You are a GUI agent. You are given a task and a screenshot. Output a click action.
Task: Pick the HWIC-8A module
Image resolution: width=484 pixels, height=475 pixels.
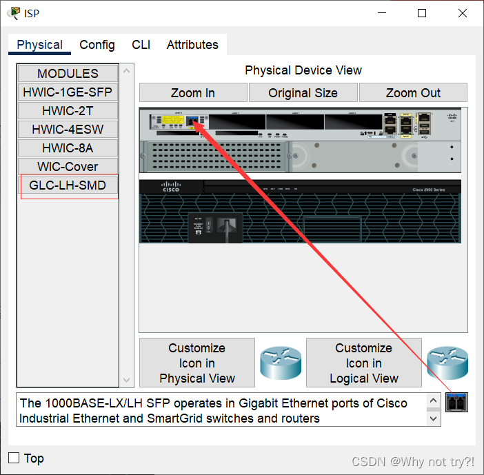tap(68, 148)
